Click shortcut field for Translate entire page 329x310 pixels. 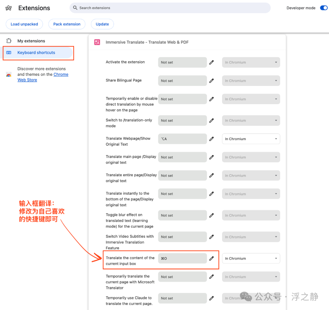click(182, 176)
